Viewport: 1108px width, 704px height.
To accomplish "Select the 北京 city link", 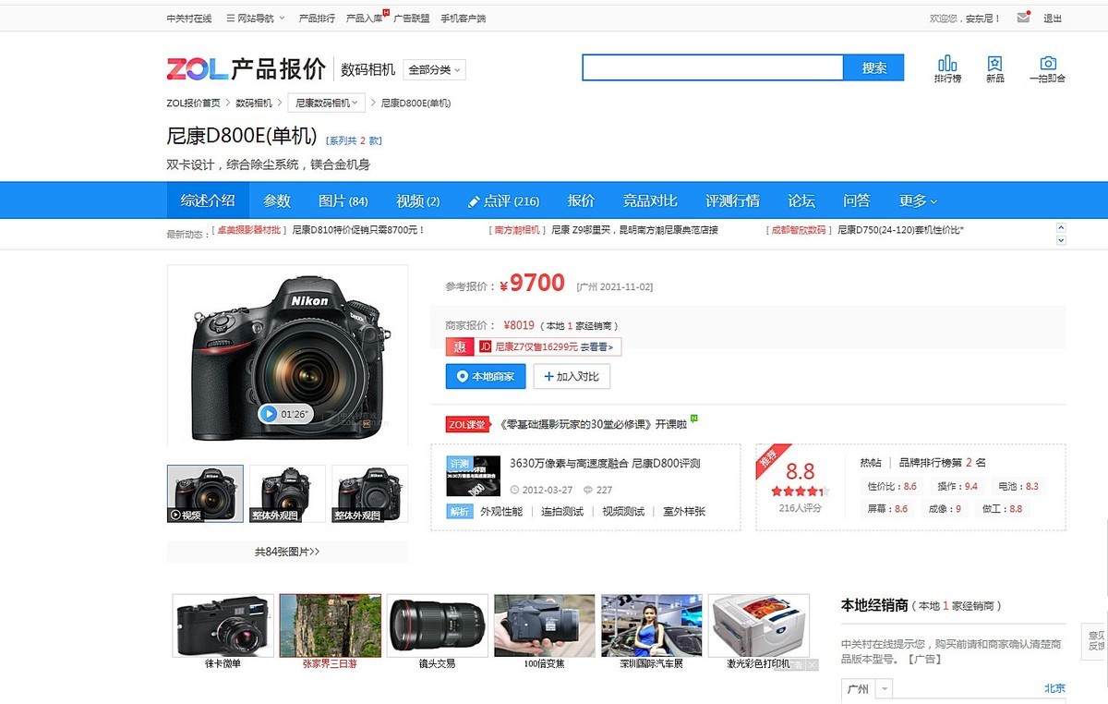I will tap(1054, 688).
